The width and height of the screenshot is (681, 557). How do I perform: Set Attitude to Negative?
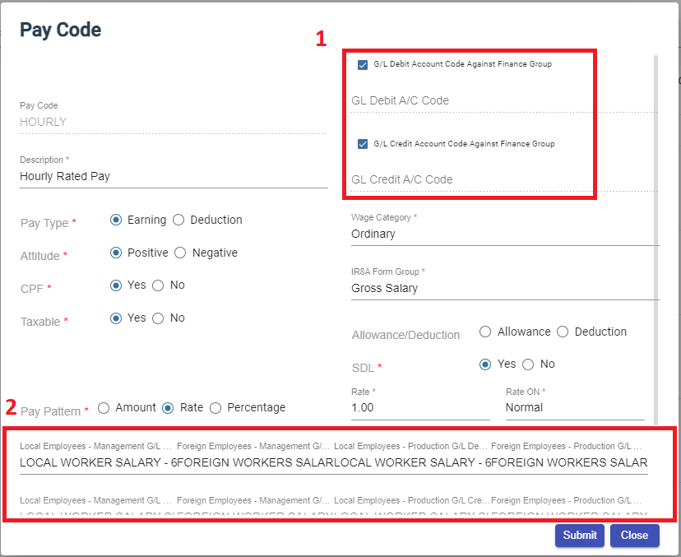tap(181, 253)
